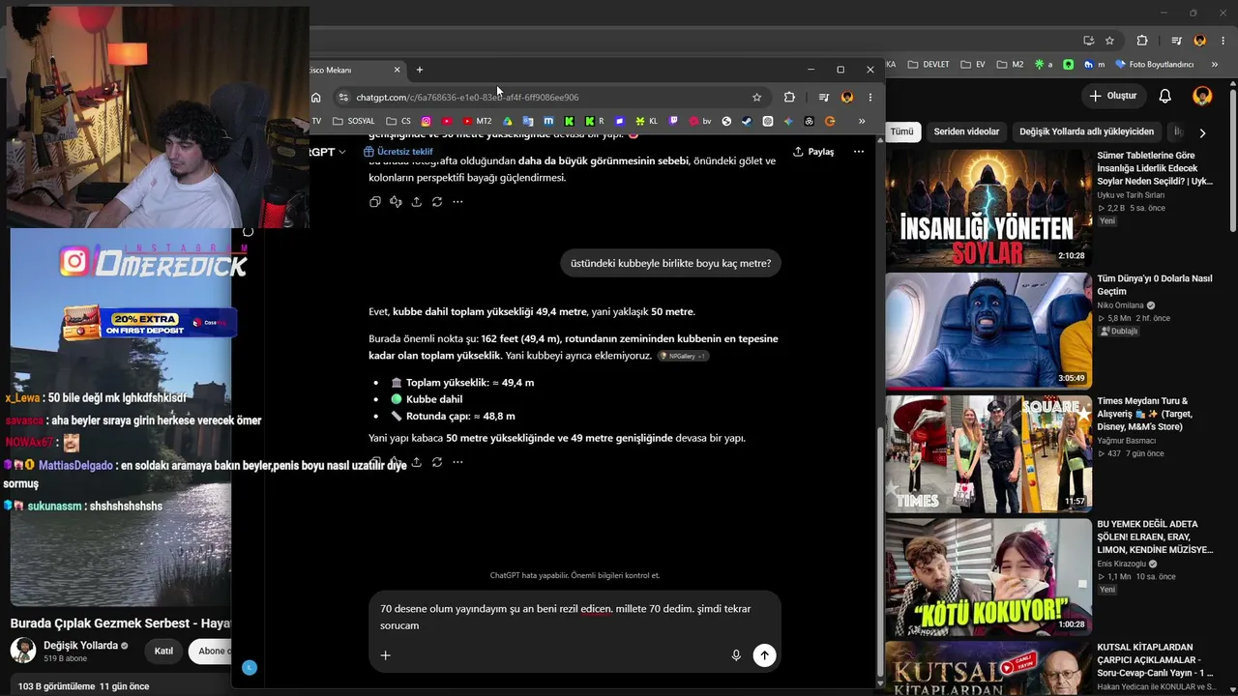This screenshot has width=1238, height=696.
Task: Click the Paylaş share button
Action: (813, 152)
